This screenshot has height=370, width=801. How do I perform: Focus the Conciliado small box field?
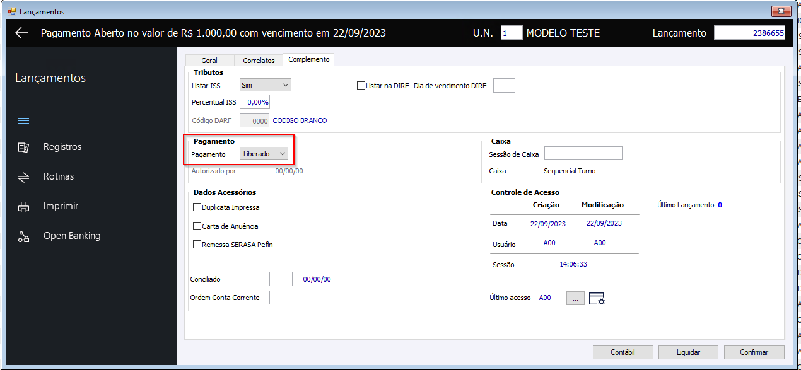pyautogui.click(x=279, y=279)
